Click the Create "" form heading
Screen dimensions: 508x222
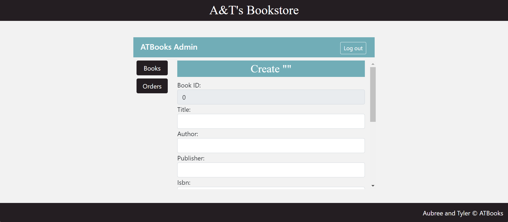[x=271, y=69]
